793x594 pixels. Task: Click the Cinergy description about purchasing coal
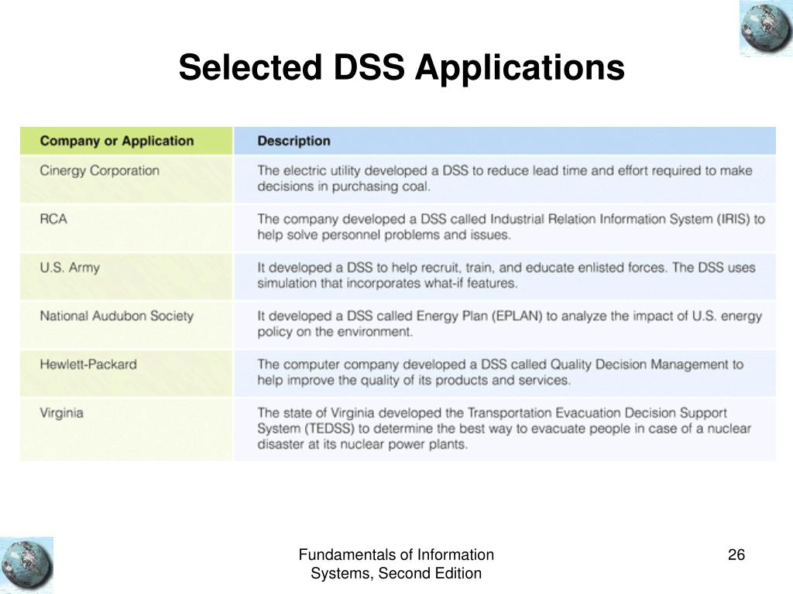[x=505, y=179]
